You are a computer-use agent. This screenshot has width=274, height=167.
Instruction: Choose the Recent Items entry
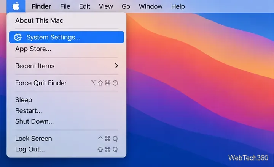point(66,66)
